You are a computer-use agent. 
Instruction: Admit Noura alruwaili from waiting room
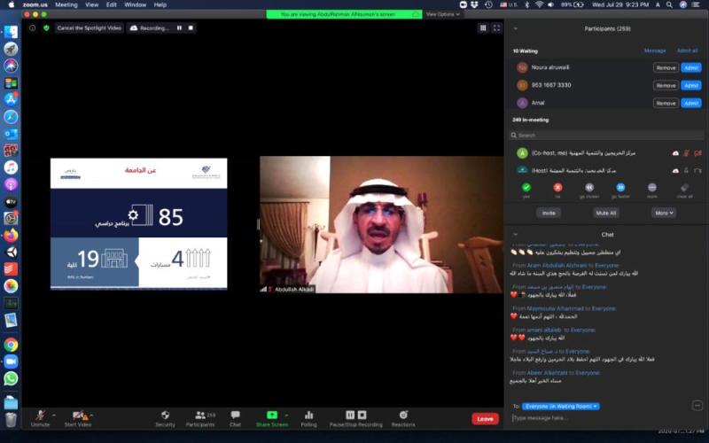tap(691, 68)
